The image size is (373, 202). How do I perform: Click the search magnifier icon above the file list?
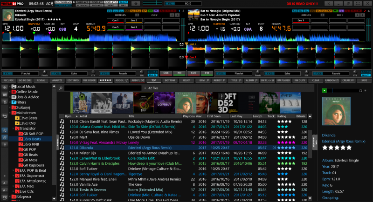[61, 88]
